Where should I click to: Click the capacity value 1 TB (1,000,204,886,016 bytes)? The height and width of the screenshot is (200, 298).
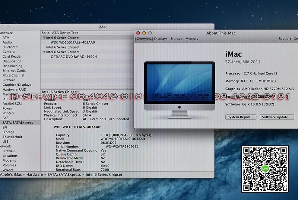point(126,135)
